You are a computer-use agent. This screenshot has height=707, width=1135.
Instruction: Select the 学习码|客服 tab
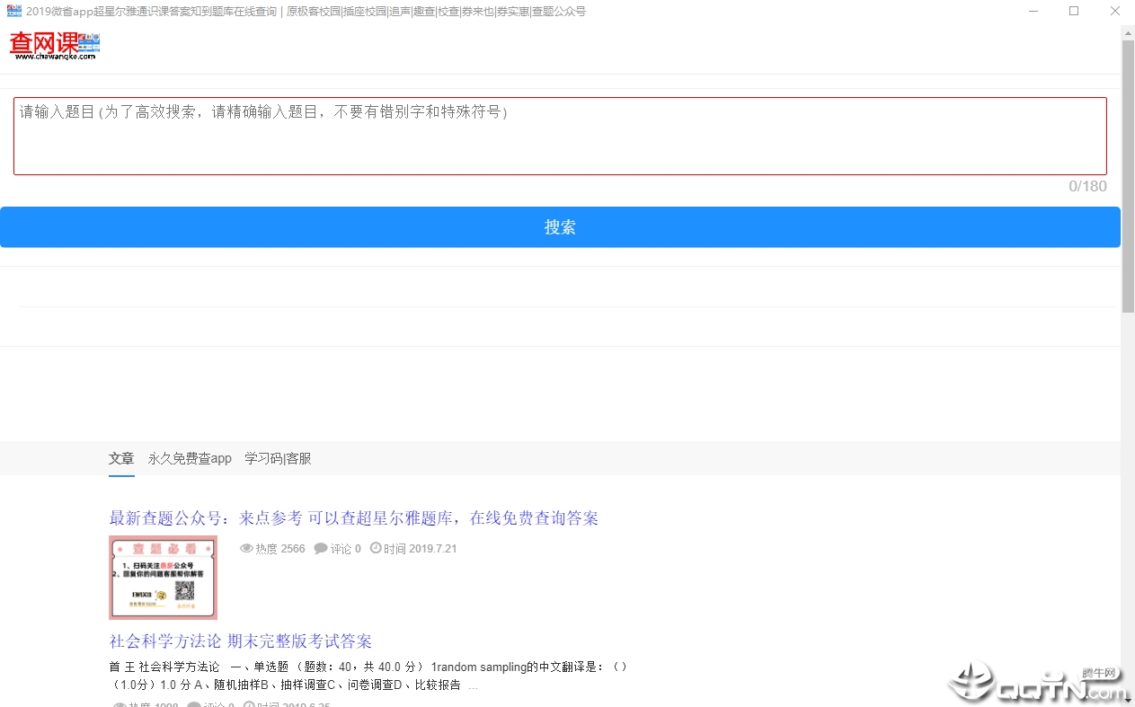pos(278,458)
